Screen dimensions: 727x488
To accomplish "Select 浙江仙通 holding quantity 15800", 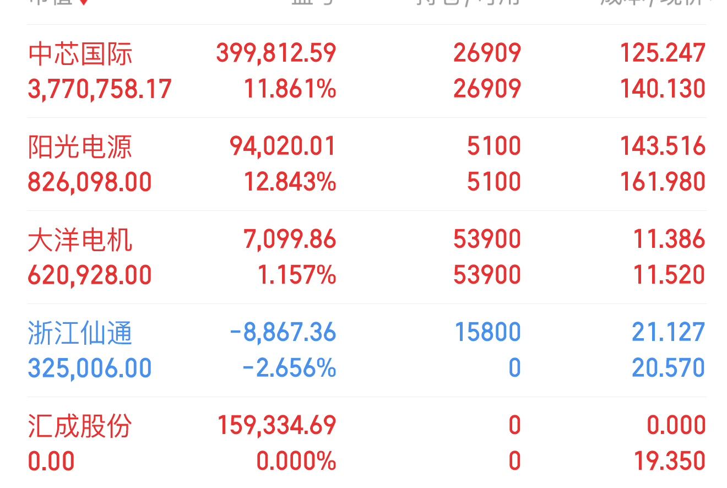I will (487, 332).
